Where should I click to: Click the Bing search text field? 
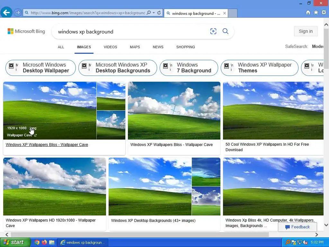pyautogui.click(x=131, y=32)
